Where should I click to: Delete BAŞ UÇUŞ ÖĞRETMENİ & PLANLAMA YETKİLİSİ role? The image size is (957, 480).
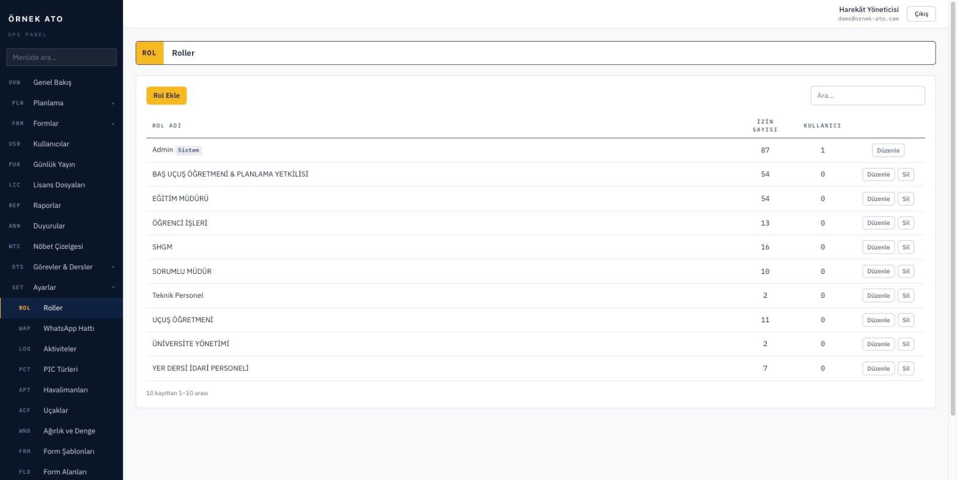point(906,174)
